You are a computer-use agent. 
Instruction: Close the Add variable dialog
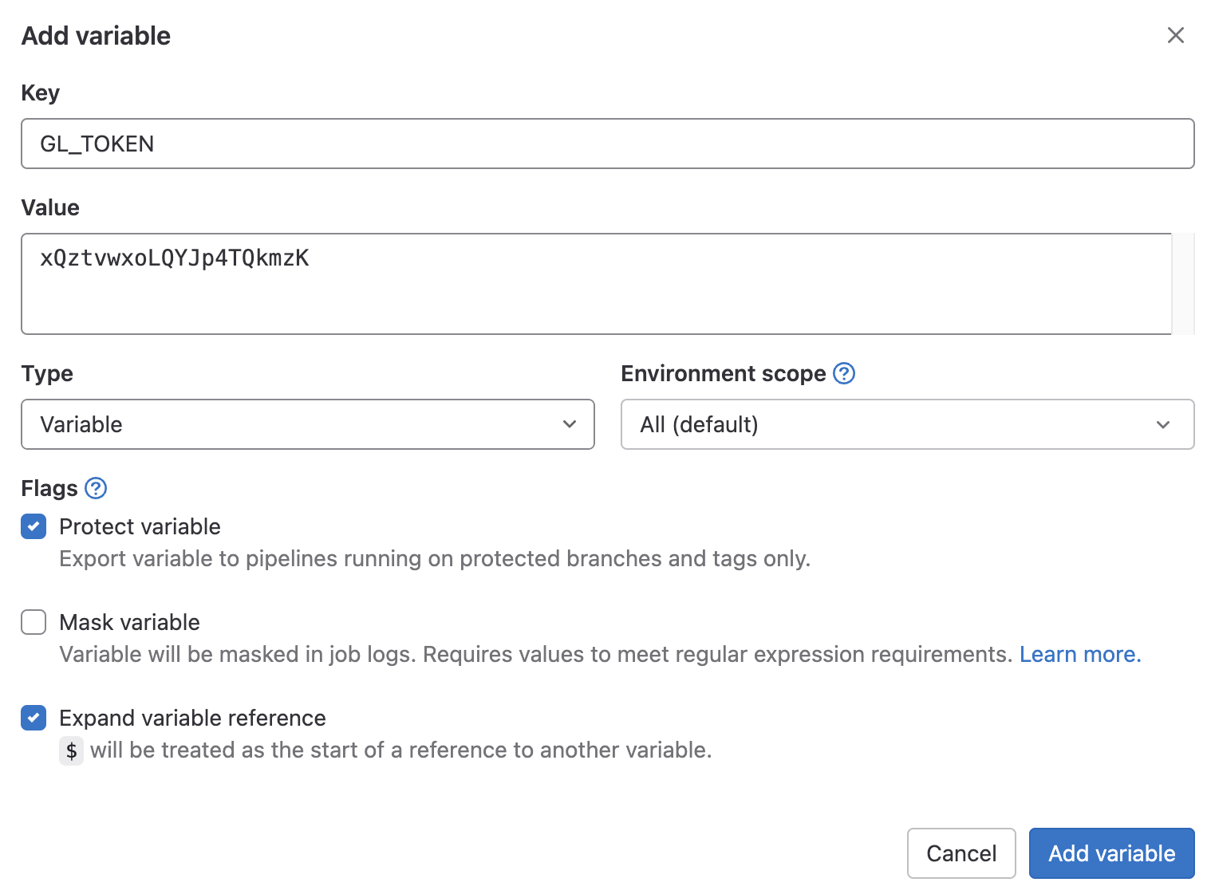[x=1175, y=35]
